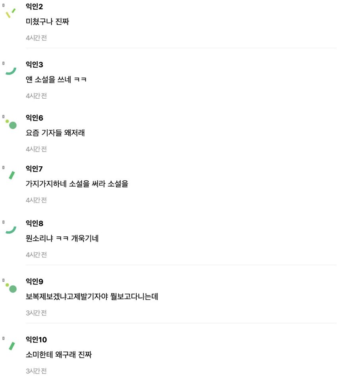Click the 익인8 commenter name
Image resolution: width=337 pixels, height=378 pixels.
click(x=34, y=223)
